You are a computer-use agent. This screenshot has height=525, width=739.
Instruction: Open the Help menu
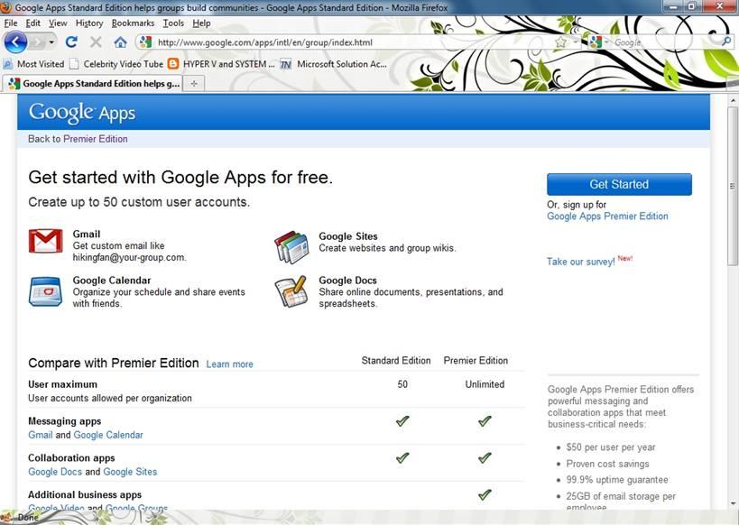201,23
